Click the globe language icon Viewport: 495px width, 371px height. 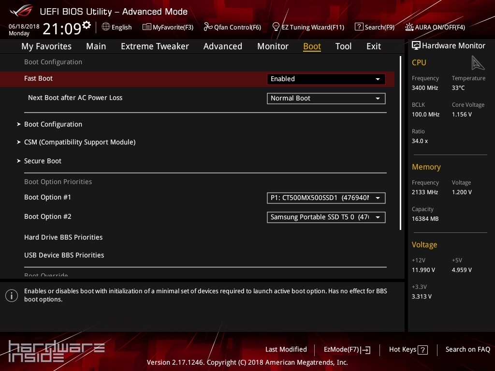106,27
